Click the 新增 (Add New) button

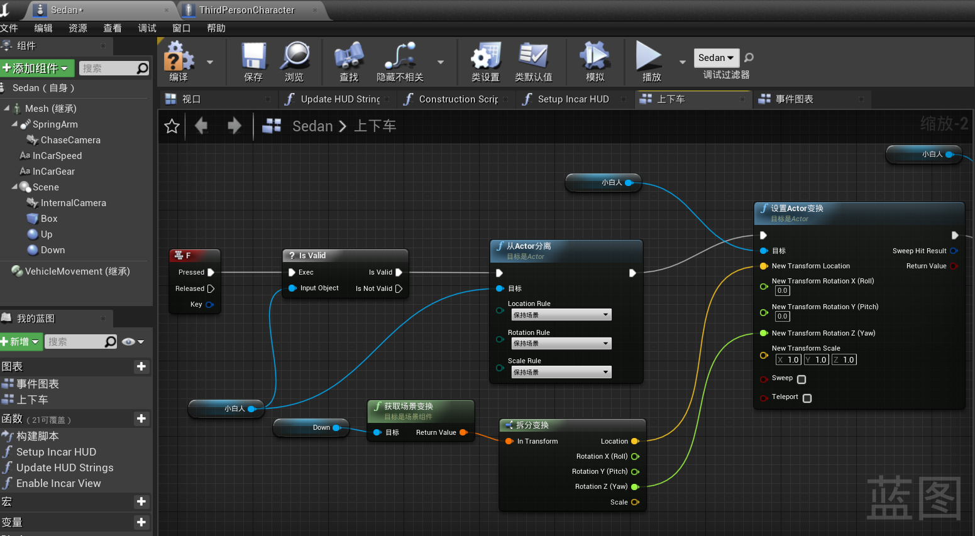[x=21, y=342]
